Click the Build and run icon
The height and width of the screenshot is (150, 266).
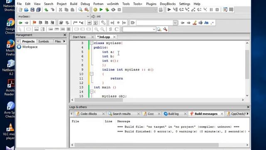point(107,10)
